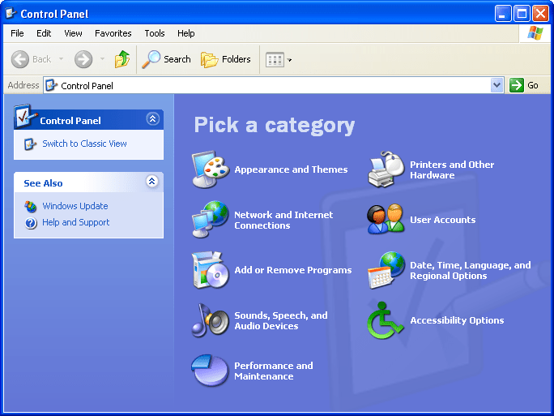Click the Accessibility Options wheelchair icon
This screenshot has width=554, height=416.
[386, 320]
